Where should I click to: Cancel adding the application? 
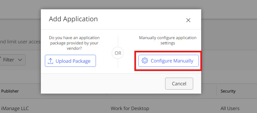tap(179, 83)
